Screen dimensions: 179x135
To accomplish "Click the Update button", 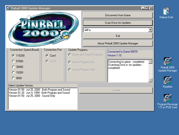I will tap(116, 90).
